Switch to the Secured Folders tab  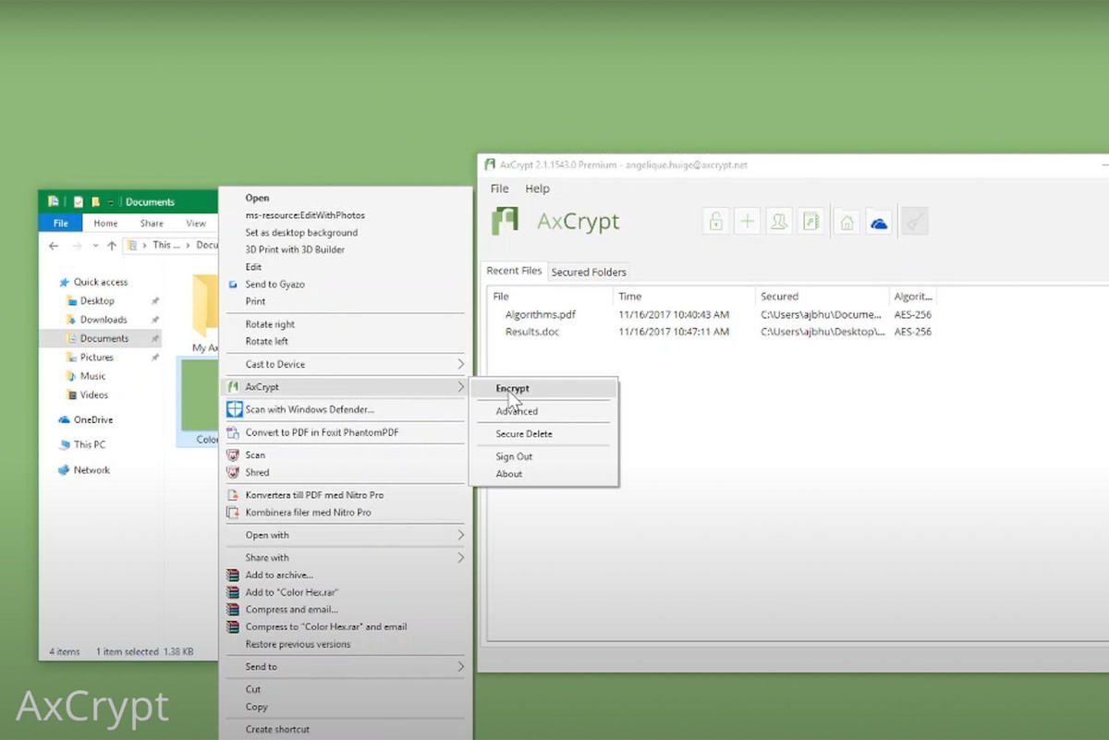coord(589,272)
